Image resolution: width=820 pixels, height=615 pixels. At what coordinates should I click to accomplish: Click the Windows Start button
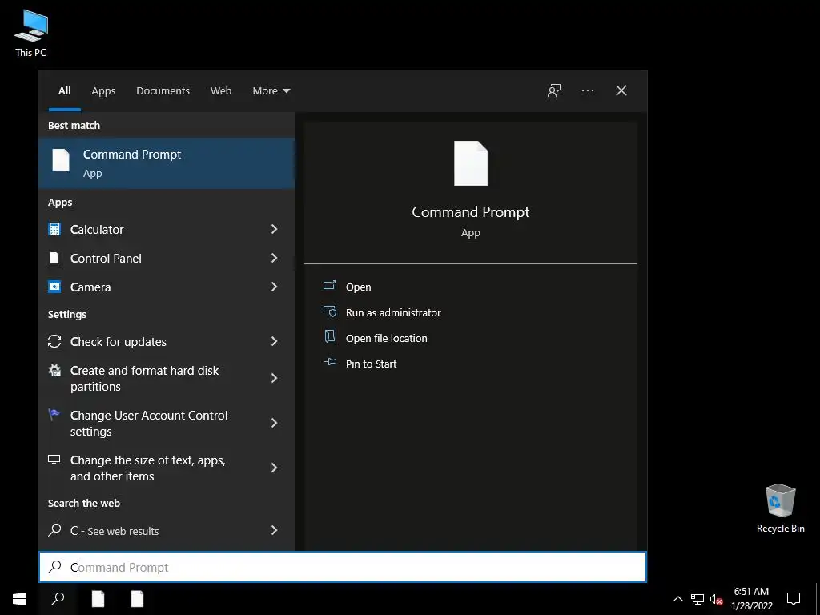pos(19,599)
